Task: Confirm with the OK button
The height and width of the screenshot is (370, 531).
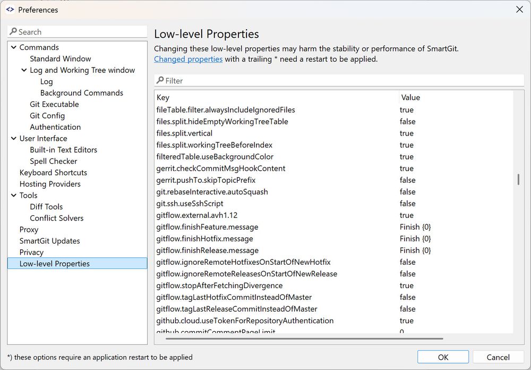Action: pyautogui.click(x=443, y=357)
